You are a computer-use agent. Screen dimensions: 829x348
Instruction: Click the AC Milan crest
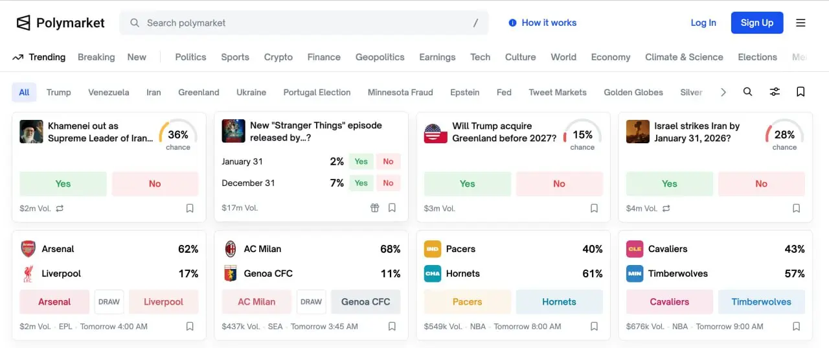click(x=230, y=249)
